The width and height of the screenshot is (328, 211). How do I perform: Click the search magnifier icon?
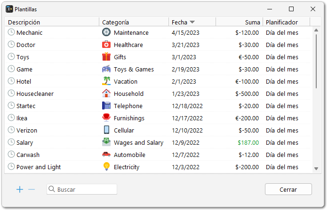(51, 189)
